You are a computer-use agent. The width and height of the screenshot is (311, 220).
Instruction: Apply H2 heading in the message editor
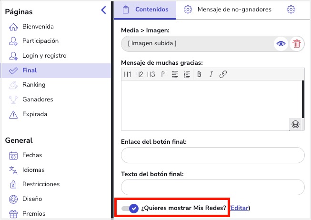click(x=139, y=74)
